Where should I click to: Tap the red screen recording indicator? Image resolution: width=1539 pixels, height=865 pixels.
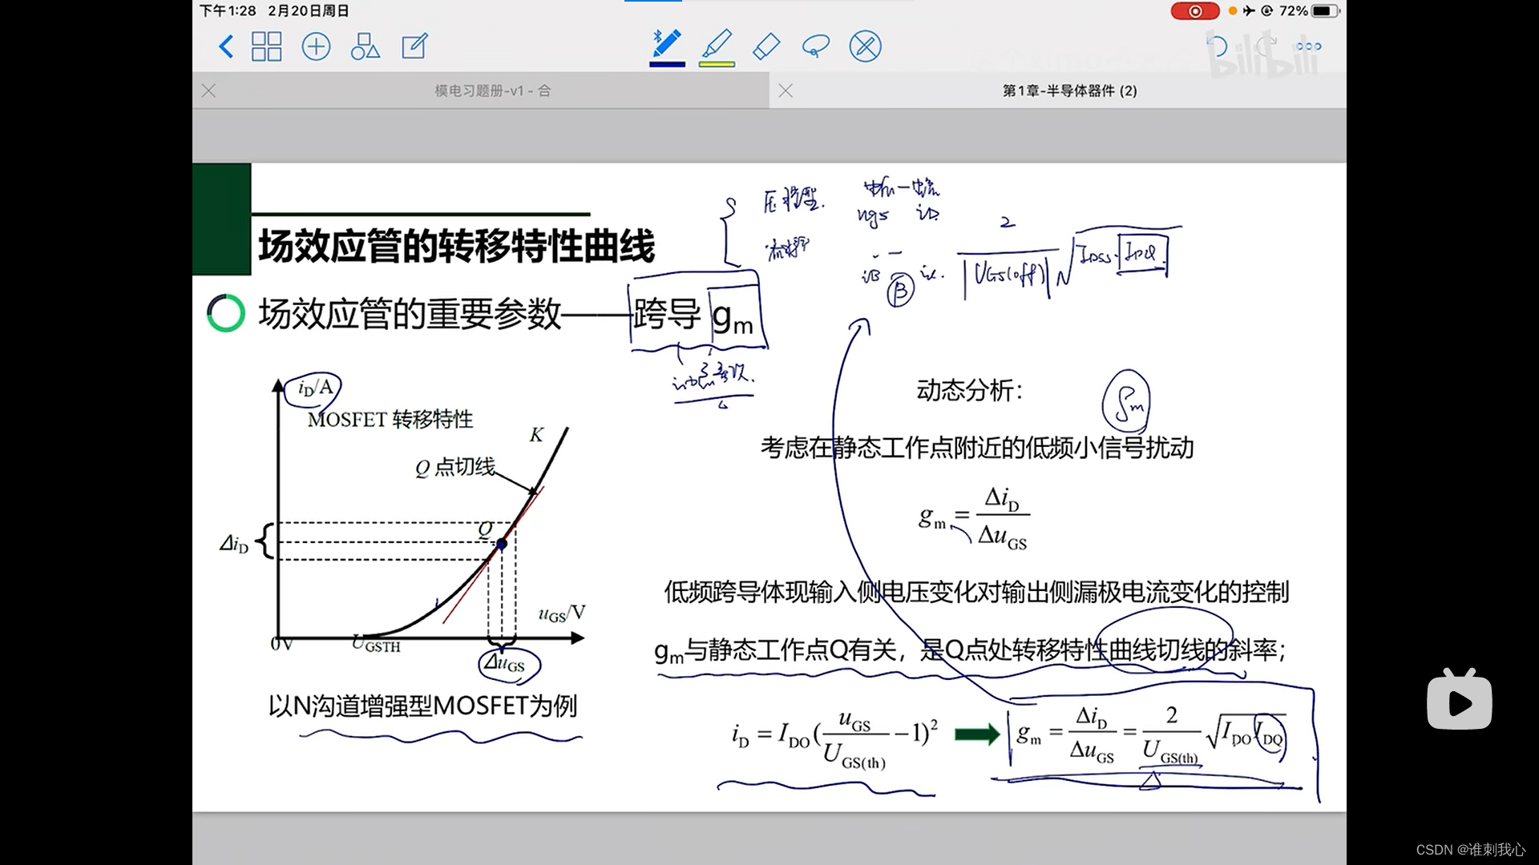click(1194, 11)
